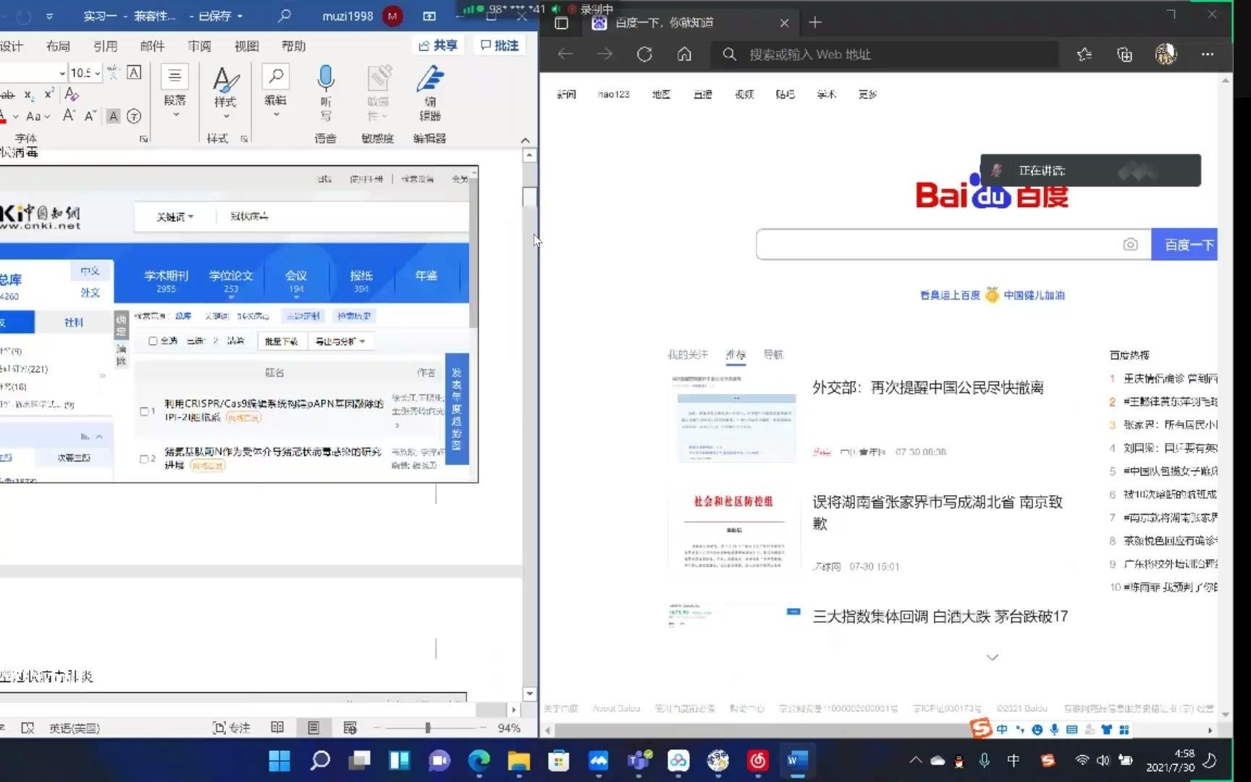Apply superscript formatting
Image resolution: width=1251 pixels, height=782 pixels.
[48, 93]
